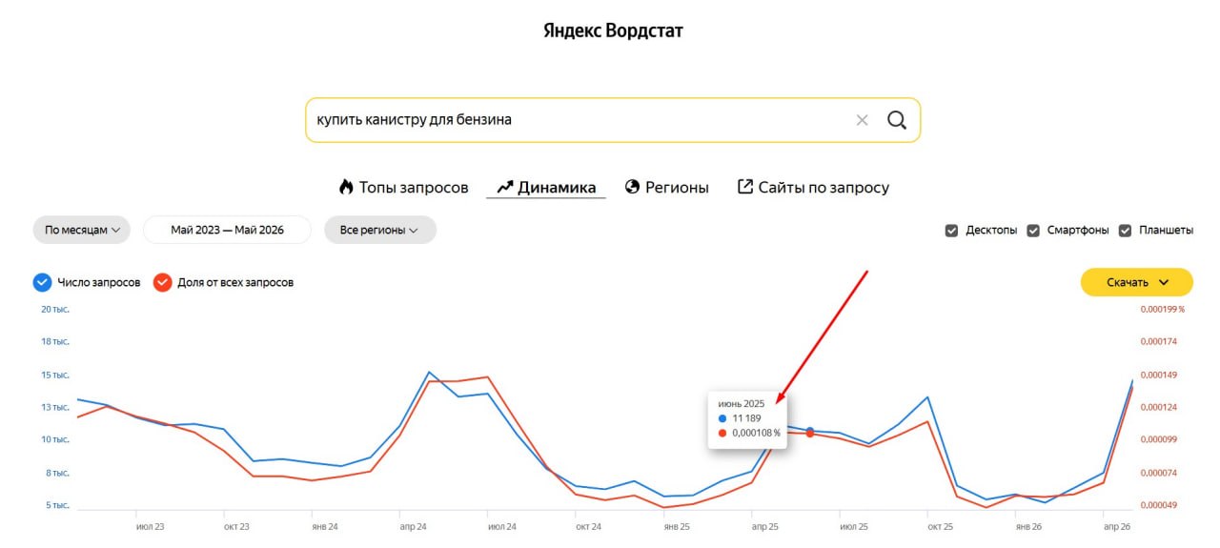
Task: Open the Скачать download dropdown
Action: (x=1136, y=282)
